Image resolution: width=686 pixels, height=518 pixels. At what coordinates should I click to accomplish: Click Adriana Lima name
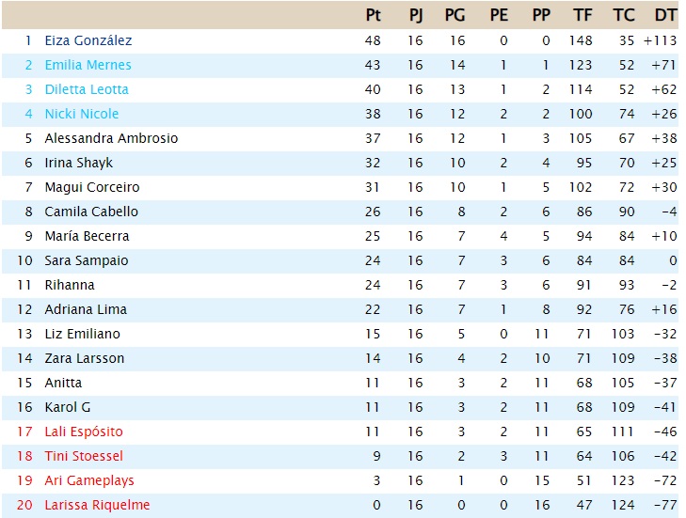point(86,309)
